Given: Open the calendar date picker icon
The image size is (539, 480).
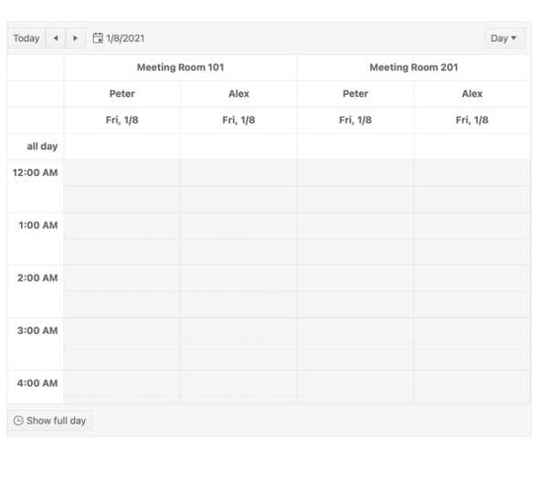Looking at the screenshot, I should coord(98,38).
